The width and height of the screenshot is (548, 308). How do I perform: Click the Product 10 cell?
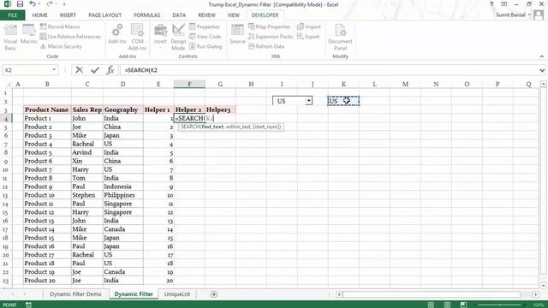tap(47, 195)
